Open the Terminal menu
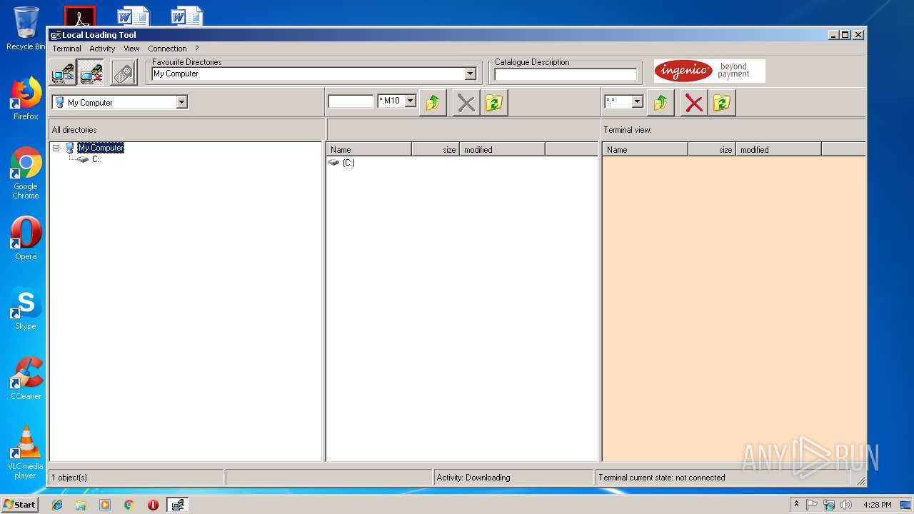 [66, 49]
